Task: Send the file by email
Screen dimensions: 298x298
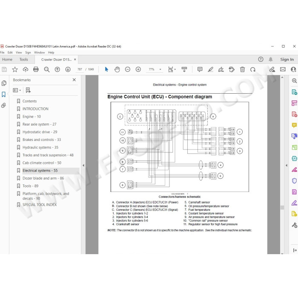Action: (283, 69)
